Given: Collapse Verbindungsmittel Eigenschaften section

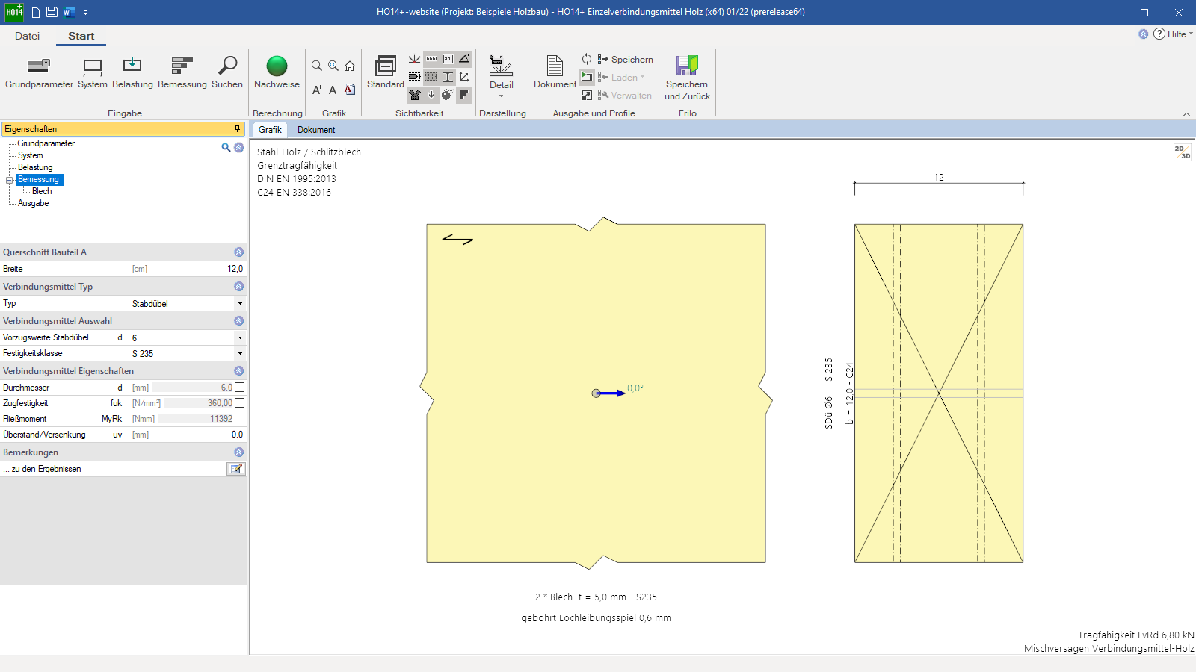Looking at the screenshot, I should click(x=239, y=371).
